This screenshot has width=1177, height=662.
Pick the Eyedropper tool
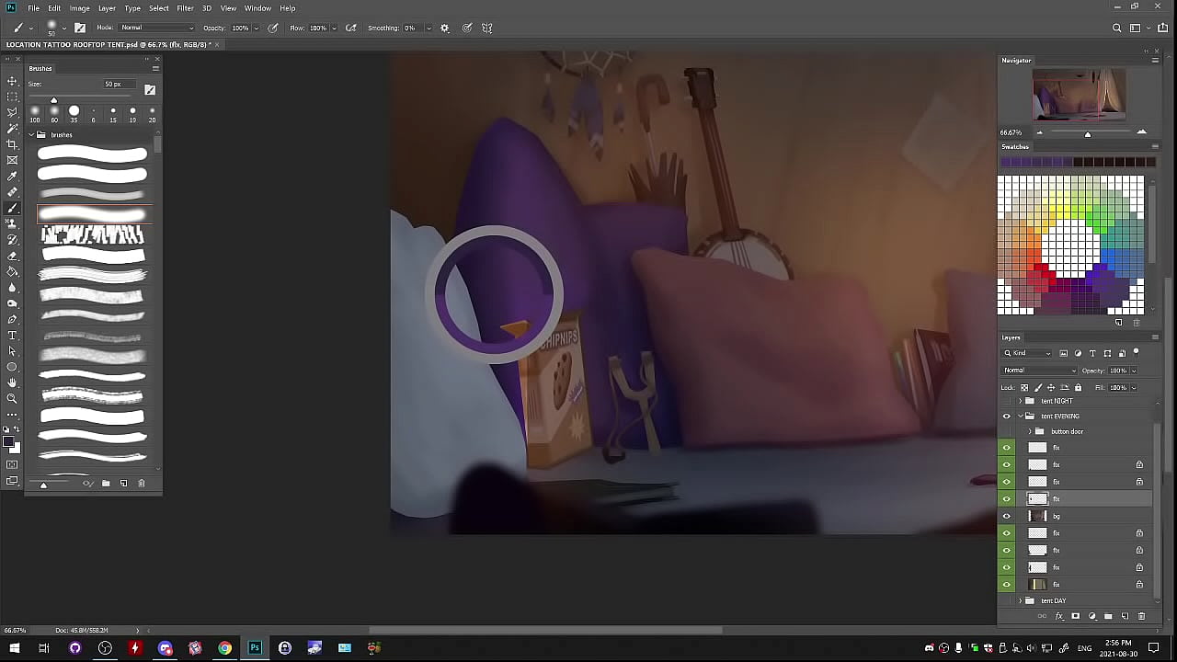coord(12,177)
